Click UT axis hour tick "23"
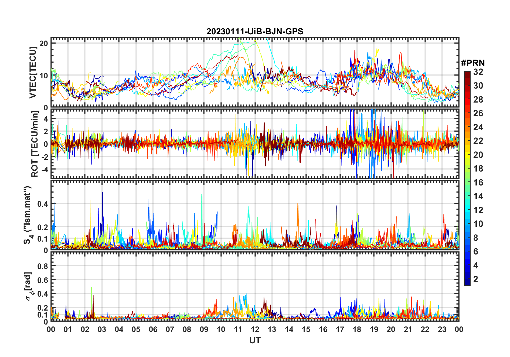 [x=442, y=329]
